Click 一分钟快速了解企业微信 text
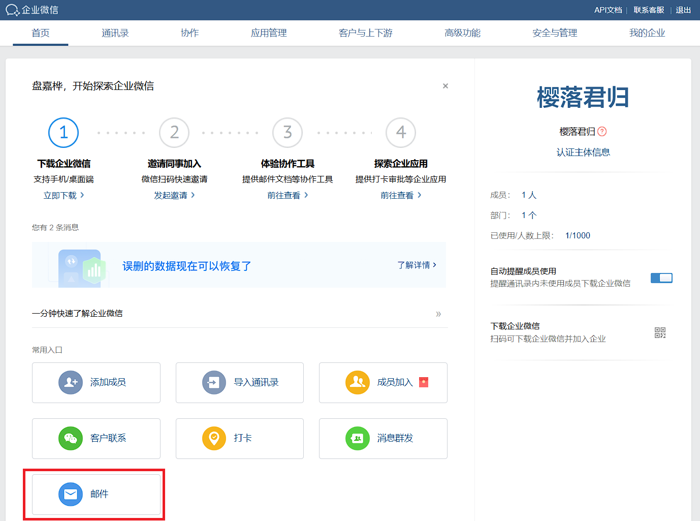Image resolution: width=700 pixels, height=521 pixels. [x=77, y=314]
